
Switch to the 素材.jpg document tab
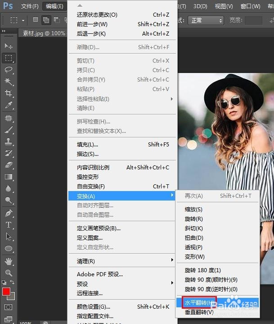[x=44, y=33]
